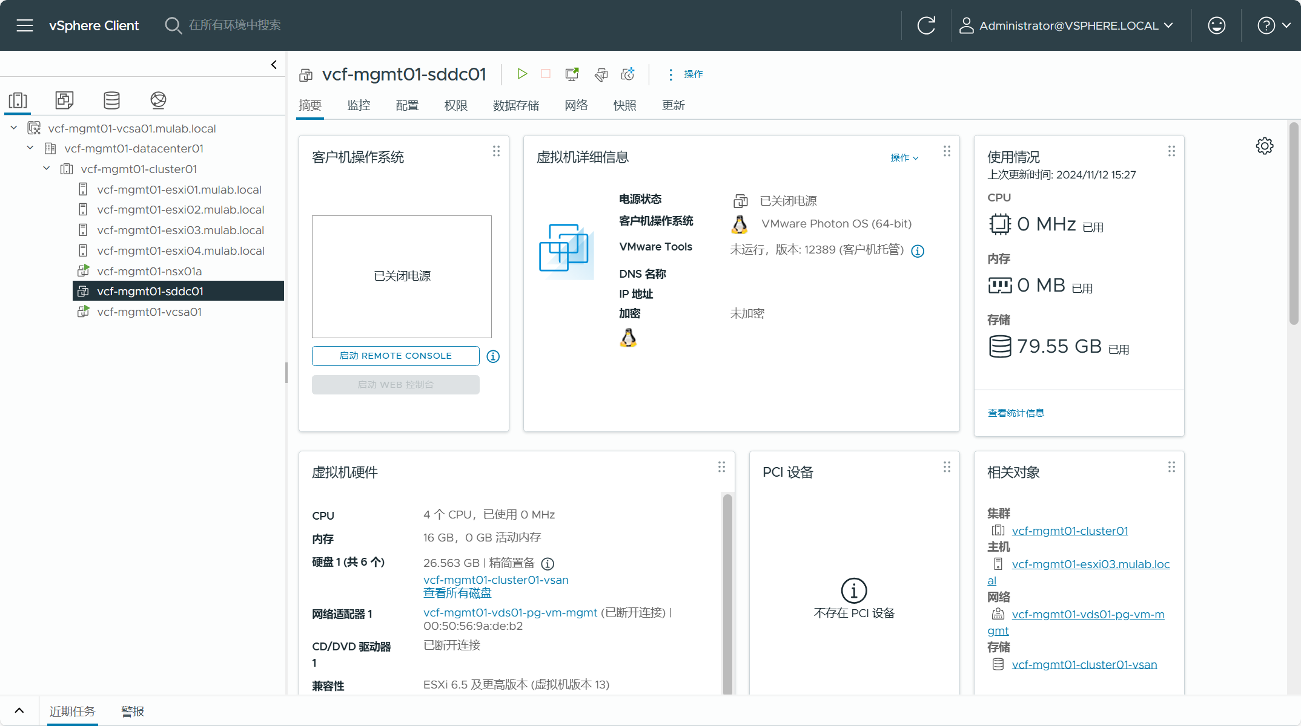1301x726 pixels.
Task: Click the take snapshot toolbar icon
Action: click(x=628, y=74)
